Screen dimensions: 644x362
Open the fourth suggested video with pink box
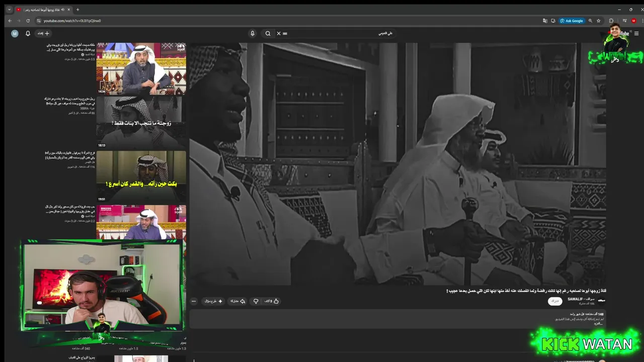click(141, 222)
